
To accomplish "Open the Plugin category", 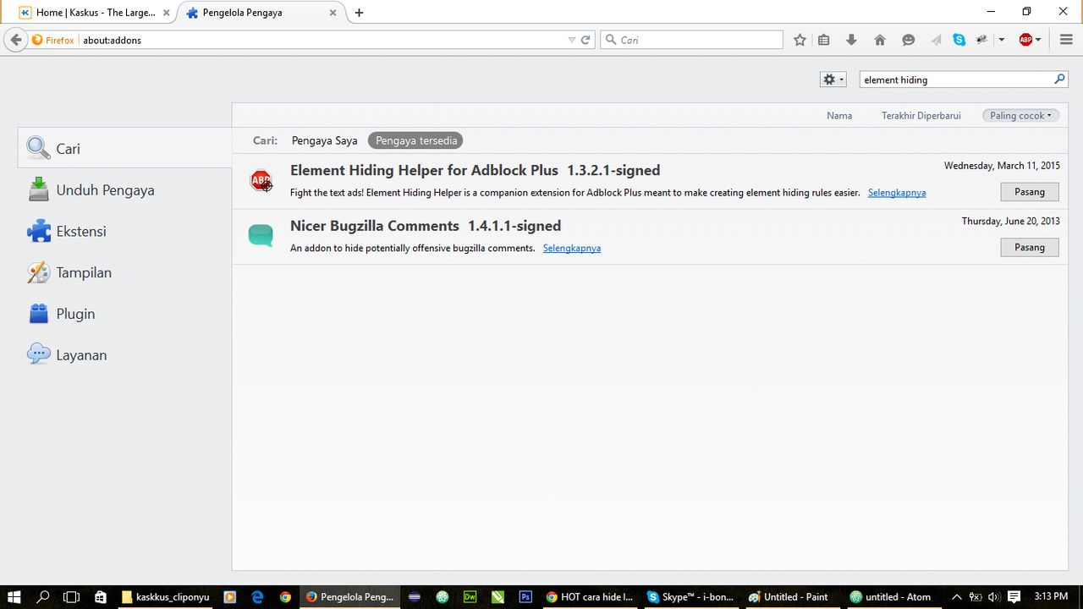I will click(125, 314).
